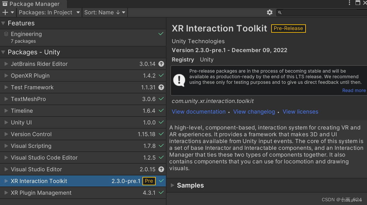Click the package search field
The width and height of the screenshot is (367, 205).
pos(322,12)
